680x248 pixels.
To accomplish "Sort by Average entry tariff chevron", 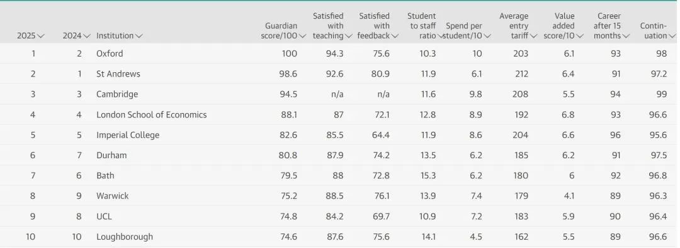I will click(x=533, y=36).
